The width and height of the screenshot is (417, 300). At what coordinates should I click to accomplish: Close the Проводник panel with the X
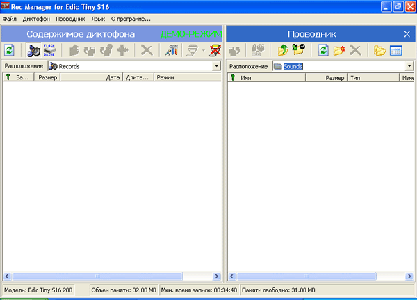click(407, 34)
